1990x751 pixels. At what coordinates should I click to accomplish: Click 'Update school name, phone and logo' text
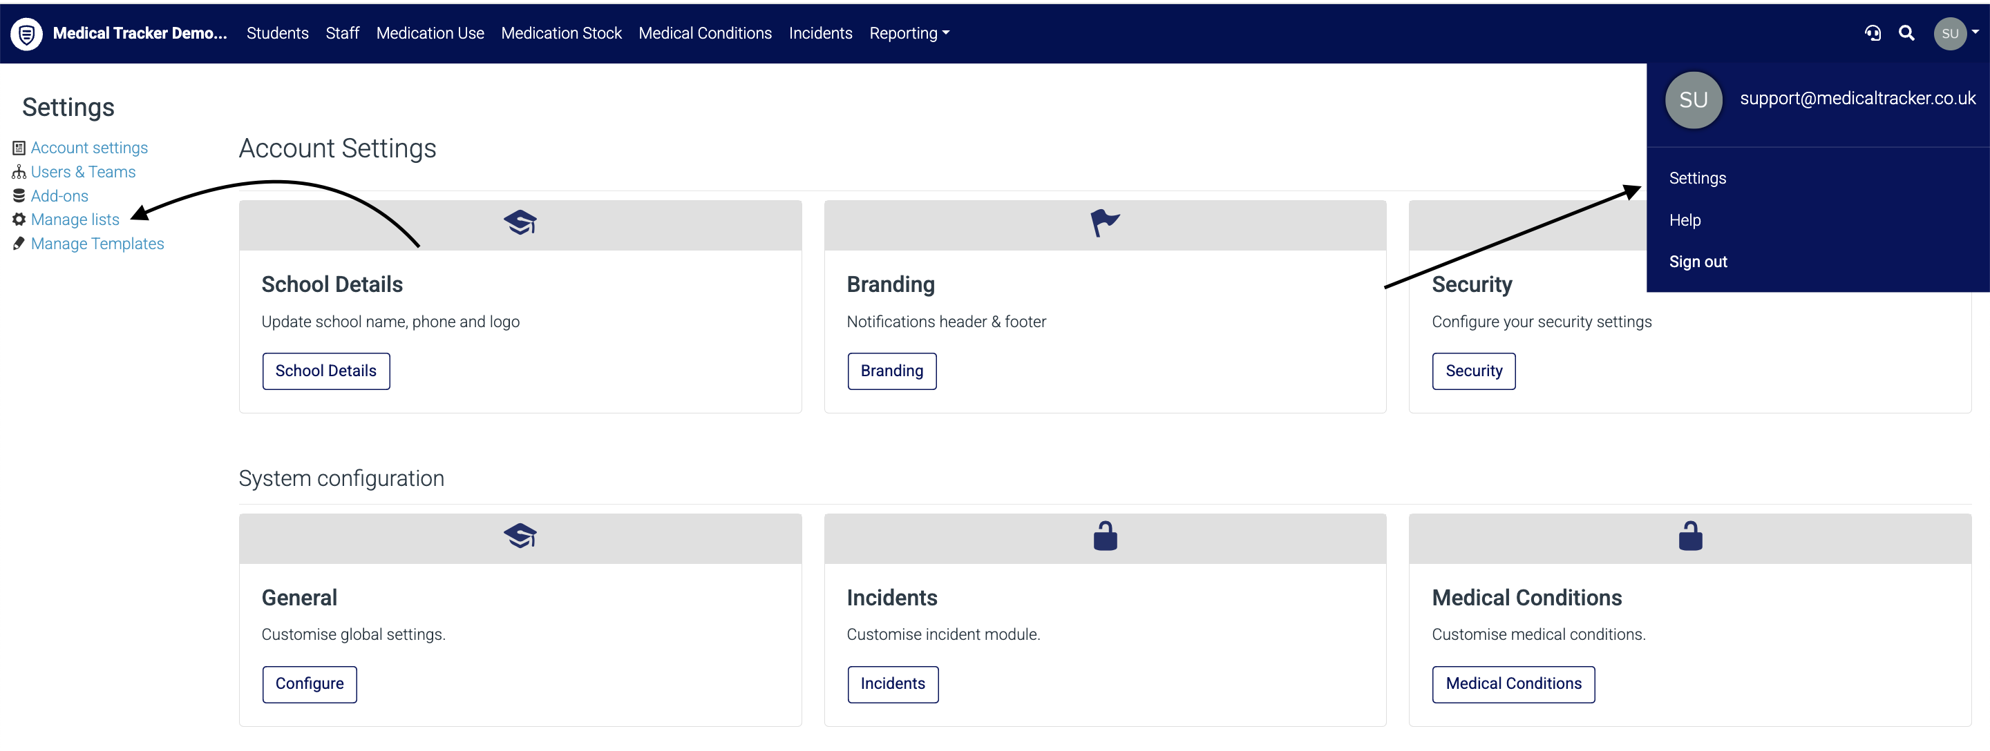[390, 322]
